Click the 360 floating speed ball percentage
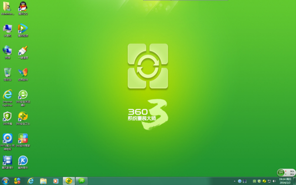Image resolution: width=296 pixels, height=185 pixels. 281,173
